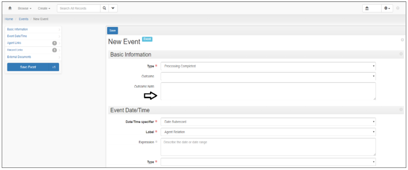Open the Events breadcrumb link
408x170 pixels.
(x=24, y=19)
